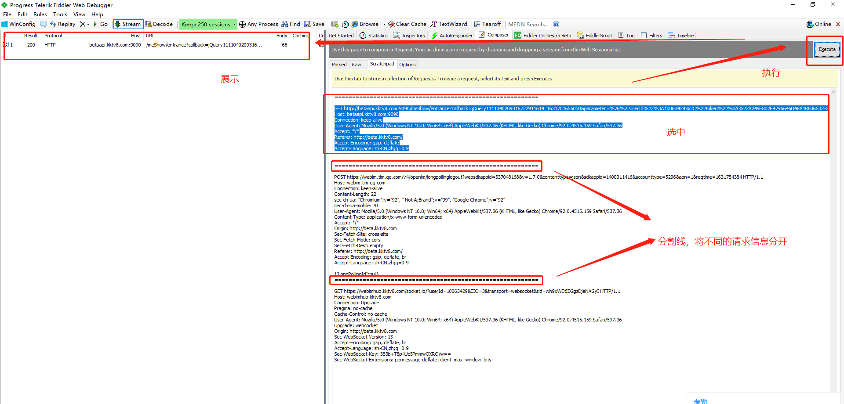Open the View menu
This screenshot has width=844, height=404.
tap(79, 14)
